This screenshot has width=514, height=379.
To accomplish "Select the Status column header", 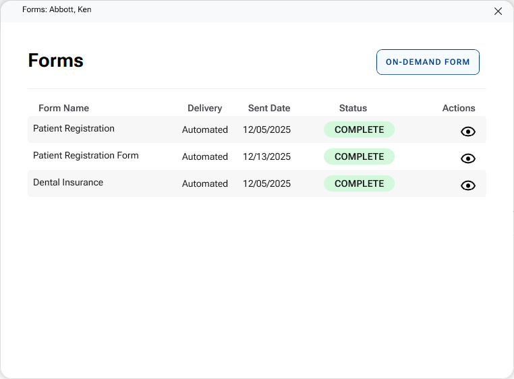I will 353,108.
